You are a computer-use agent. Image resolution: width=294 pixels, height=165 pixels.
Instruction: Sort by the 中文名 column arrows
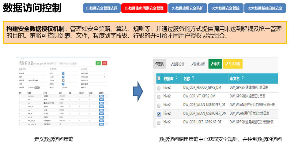click(243, 77)
